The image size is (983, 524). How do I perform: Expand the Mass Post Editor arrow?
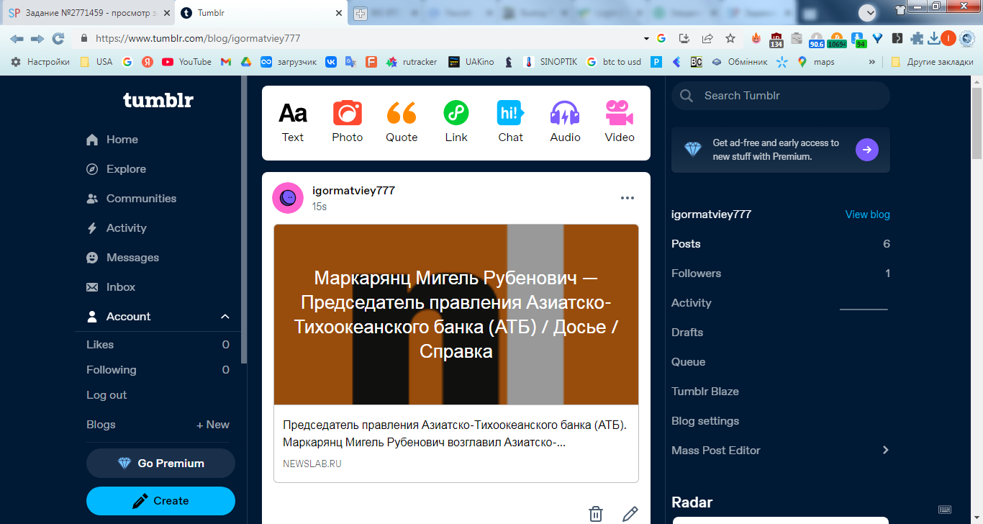pos(885,450)
